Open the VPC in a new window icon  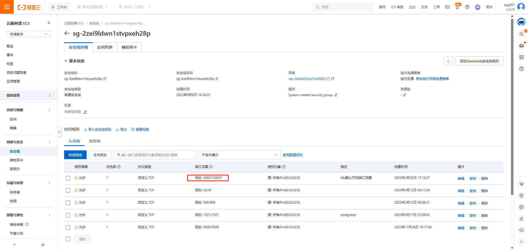coord(328,79)
